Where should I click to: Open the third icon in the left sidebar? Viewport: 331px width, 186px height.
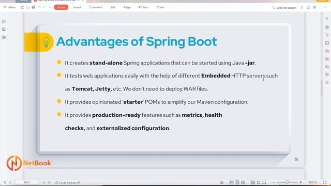(x=4, y=37)
